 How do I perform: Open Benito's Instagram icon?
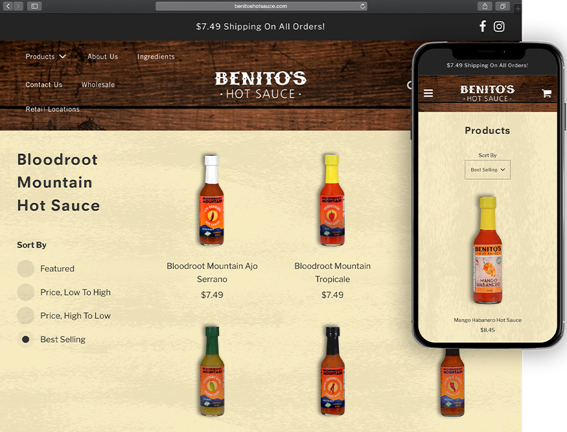pos(499,27)
